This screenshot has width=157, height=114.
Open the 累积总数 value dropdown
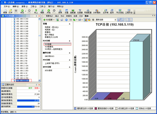[115, 20]
